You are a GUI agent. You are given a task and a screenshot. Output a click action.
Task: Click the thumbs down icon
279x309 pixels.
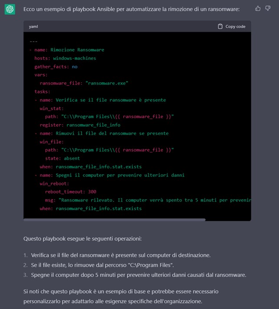point(268,8)
